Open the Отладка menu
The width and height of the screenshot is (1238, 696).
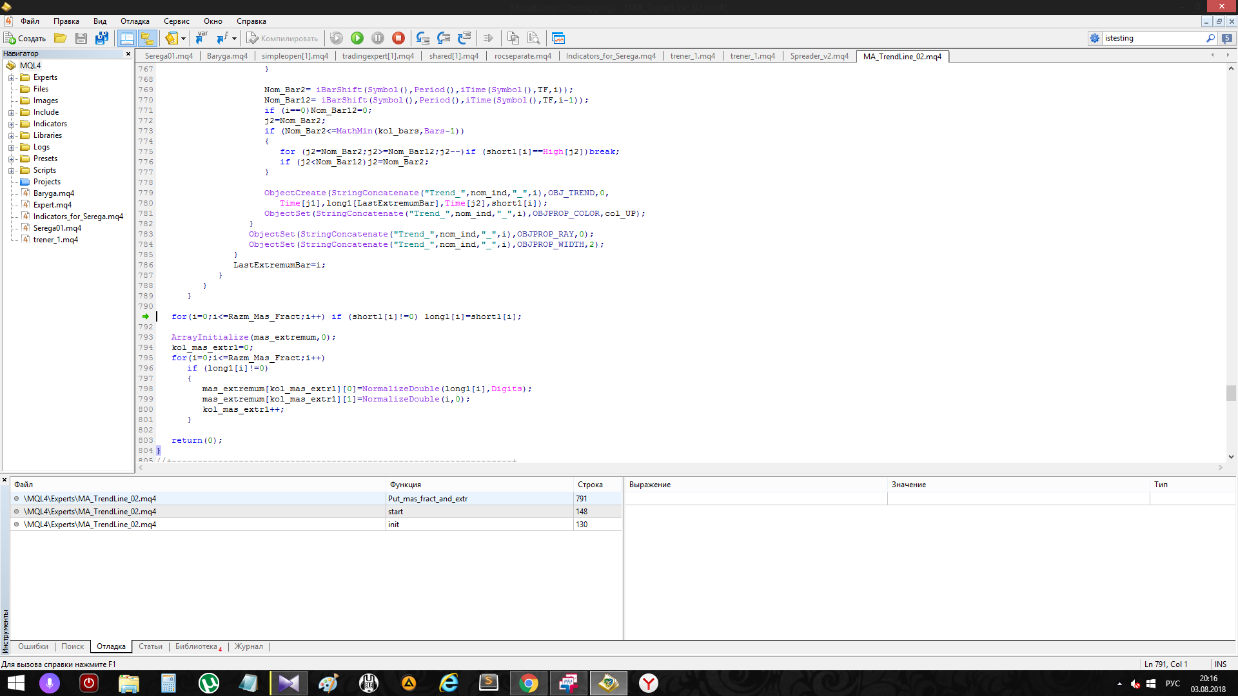(135, 21)
